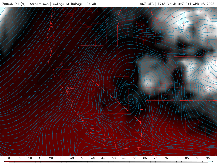Click the colorbar label "10"

tap(30, 158)
